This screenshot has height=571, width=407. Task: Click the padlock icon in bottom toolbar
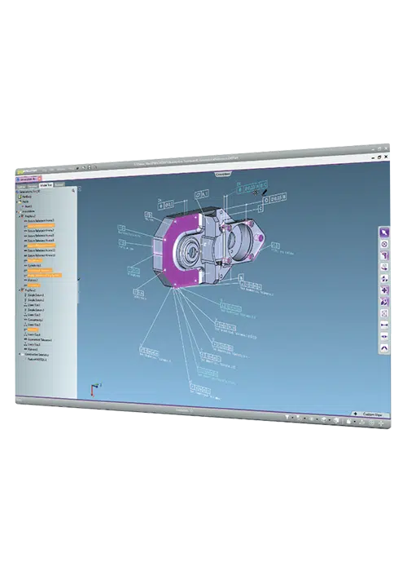(348, 422)
